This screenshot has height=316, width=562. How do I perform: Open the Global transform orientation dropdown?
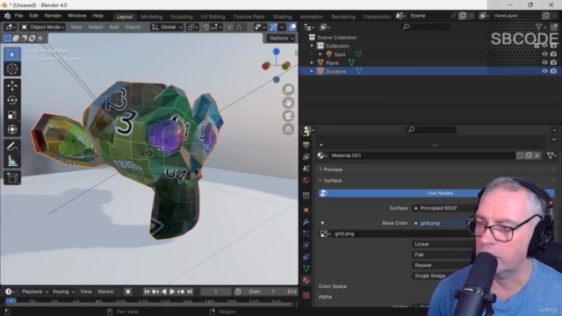pyautogui.click(x=167, y=27)
